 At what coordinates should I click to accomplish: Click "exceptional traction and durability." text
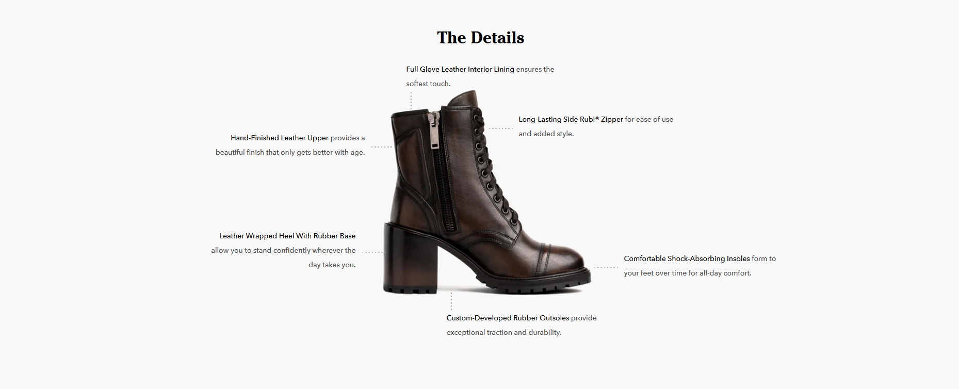(504, 332)
